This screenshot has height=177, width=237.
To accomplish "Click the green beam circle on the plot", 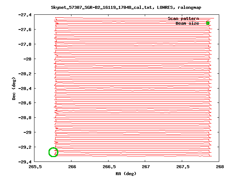I will click(x=53, y=152).
